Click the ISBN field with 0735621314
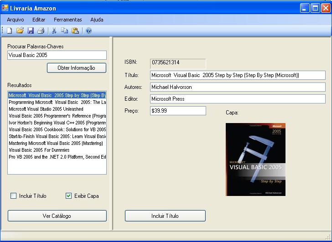Viewport: 332px width, 242px height. (178, 64)
